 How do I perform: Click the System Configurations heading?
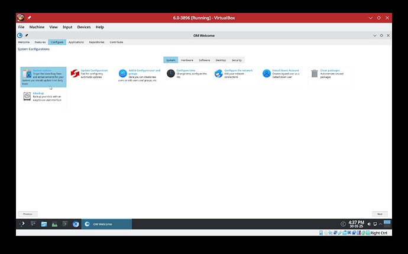point(34,49)
